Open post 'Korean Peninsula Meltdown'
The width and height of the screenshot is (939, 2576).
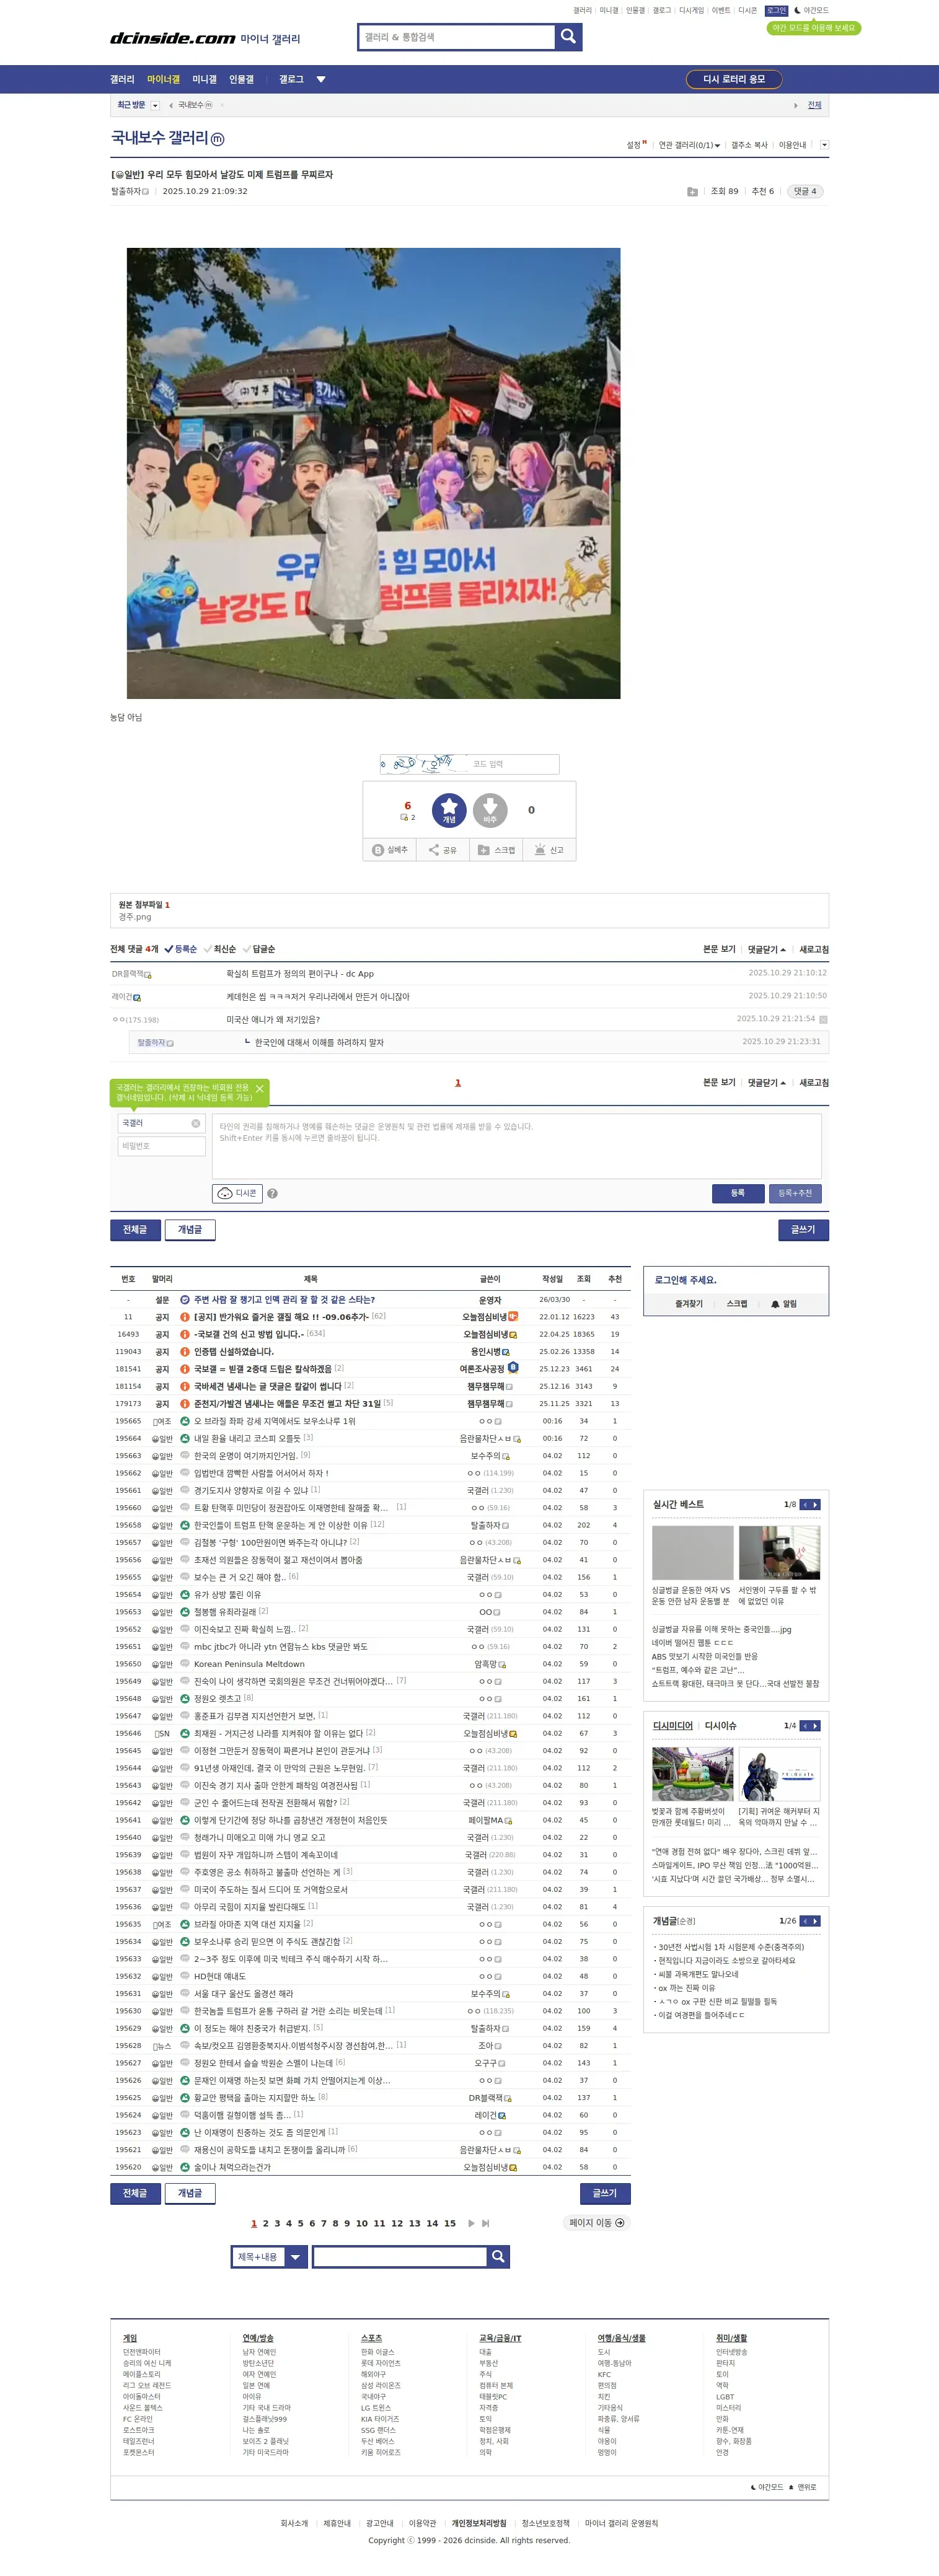(249, 1664)
